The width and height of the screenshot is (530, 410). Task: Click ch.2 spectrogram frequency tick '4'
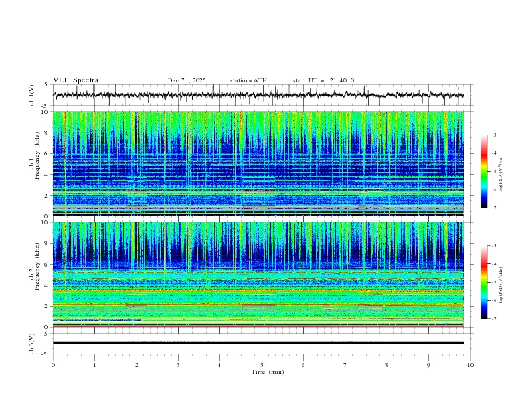click(x=47, y=285)
